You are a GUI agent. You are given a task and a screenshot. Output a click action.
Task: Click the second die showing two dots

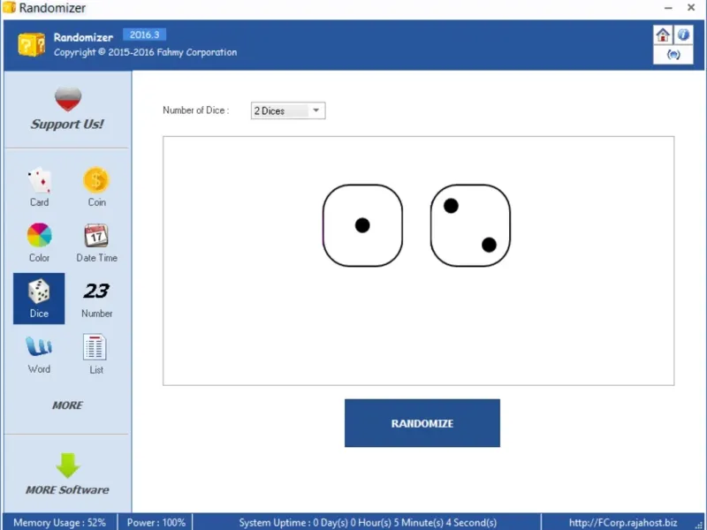[x=470, y=225]
